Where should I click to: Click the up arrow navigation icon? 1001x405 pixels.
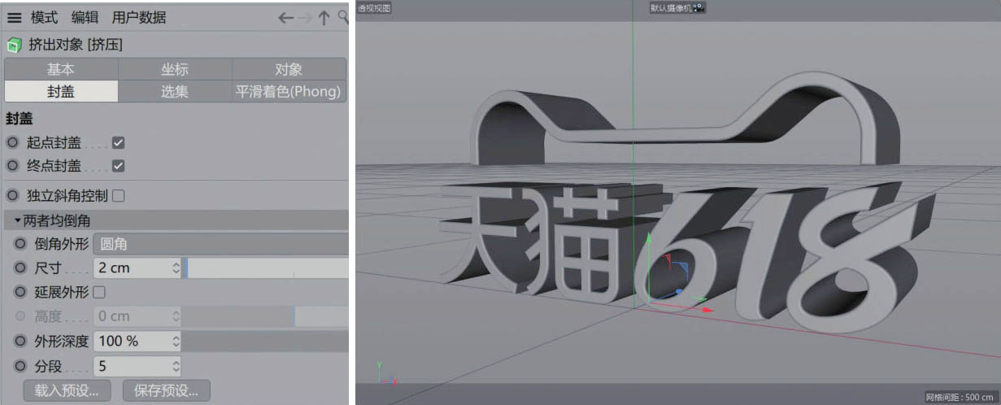(x=324, y=18)
